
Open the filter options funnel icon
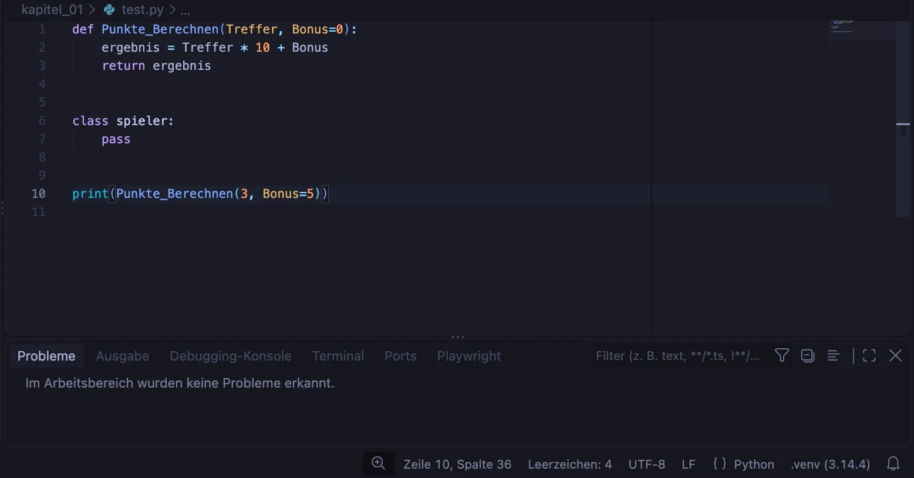782,355
